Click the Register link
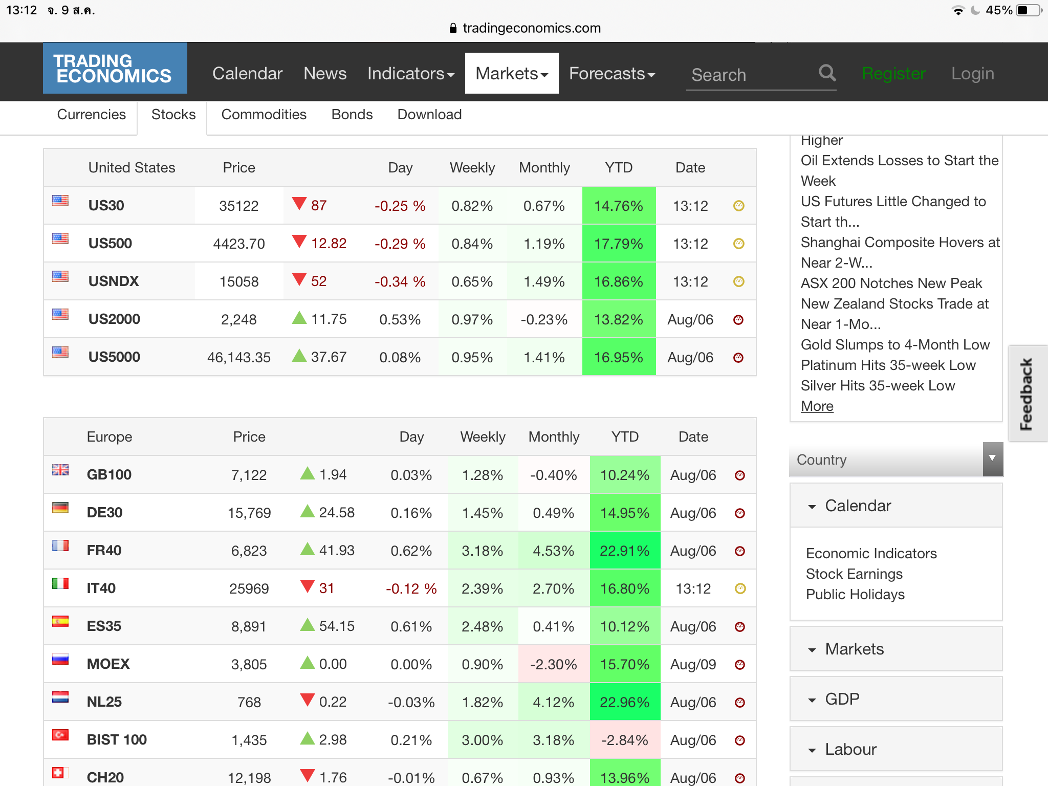1048x786 pixels. coord(893,74)
